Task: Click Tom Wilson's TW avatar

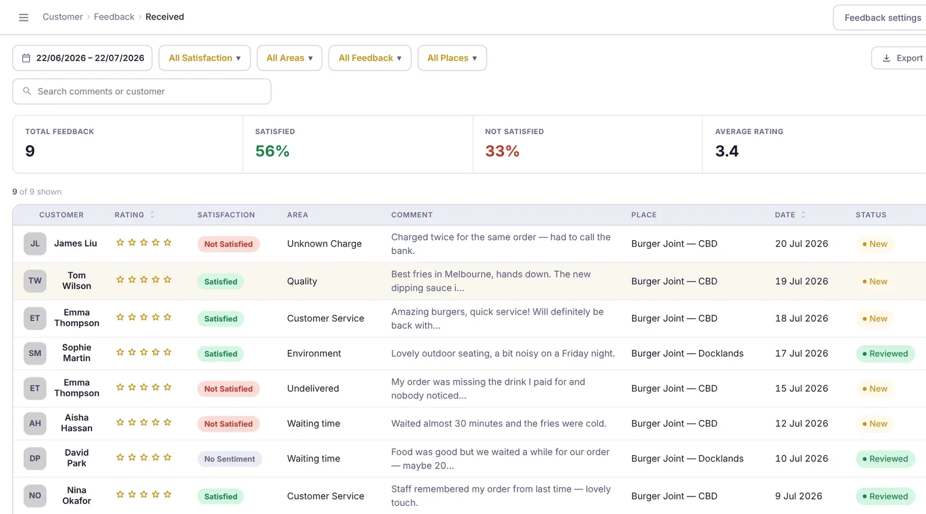Action: (35, 281)
